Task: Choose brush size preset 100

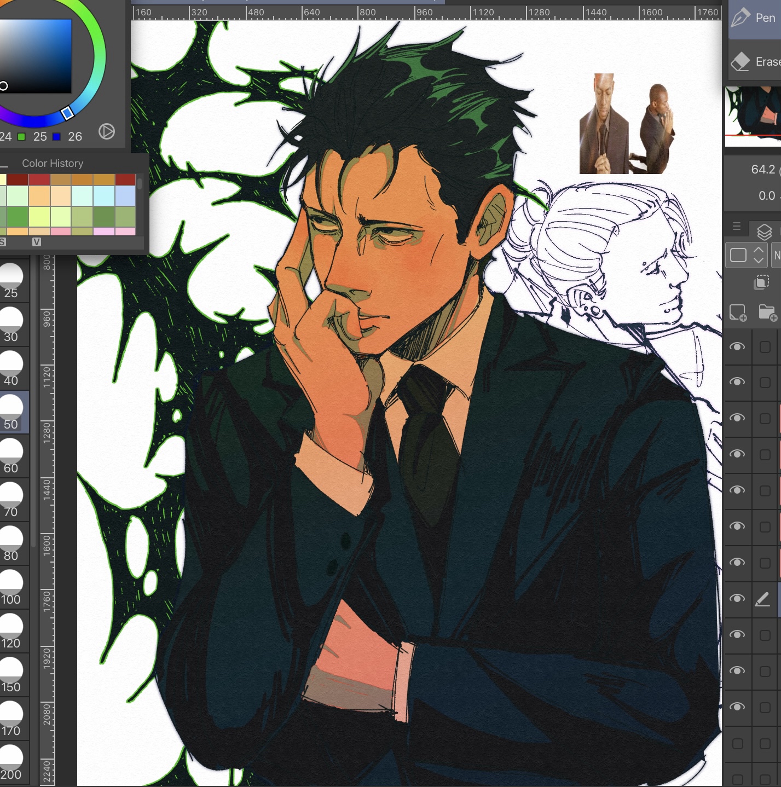Action: click(11, 587)
